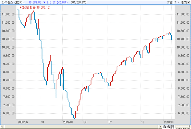Click the 2009/01 date marker on time axis
This screenshot has height=129, width=191.
pyautogui.click(x=67, y=122)
